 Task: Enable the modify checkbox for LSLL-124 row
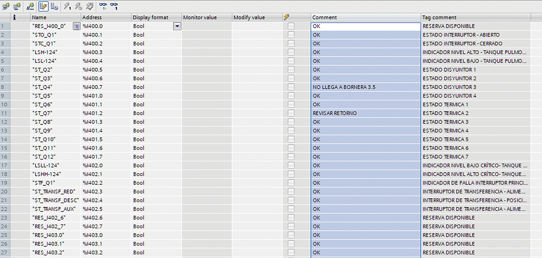[291, 165]
